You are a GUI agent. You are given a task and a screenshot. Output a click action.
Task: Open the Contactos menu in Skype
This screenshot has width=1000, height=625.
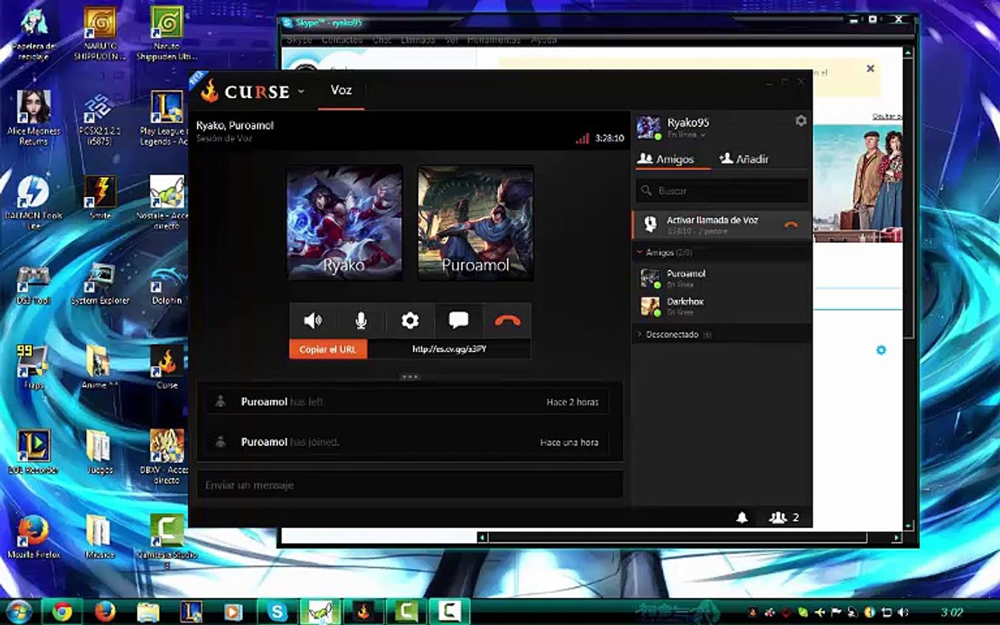point(342,40)
